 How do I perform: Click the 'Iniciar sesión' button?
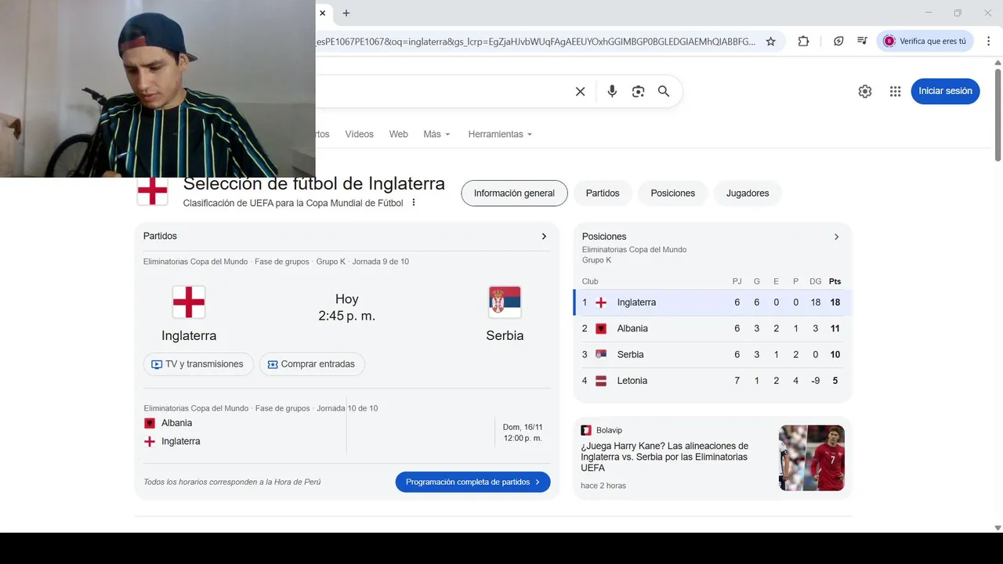(x=945, y=91)
